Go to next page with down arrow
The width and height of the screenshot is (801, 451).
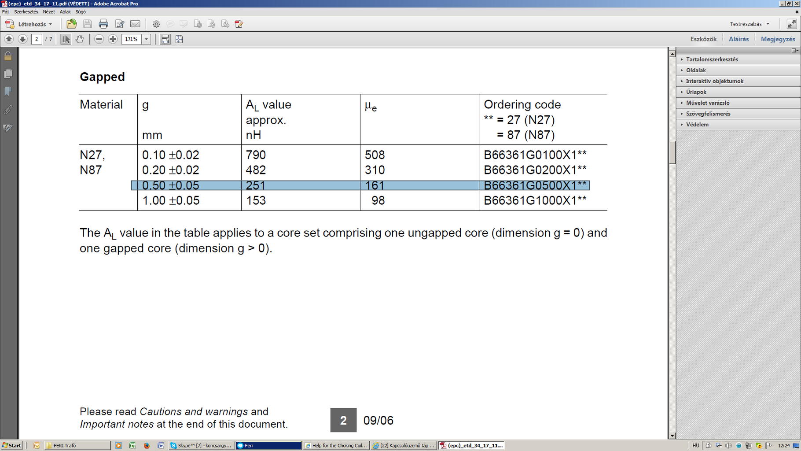pyautogui.click(x=22, y=39)
